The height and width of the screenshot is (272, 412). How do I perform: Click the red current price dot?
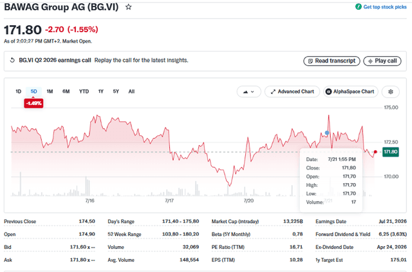tap(375, 151)
